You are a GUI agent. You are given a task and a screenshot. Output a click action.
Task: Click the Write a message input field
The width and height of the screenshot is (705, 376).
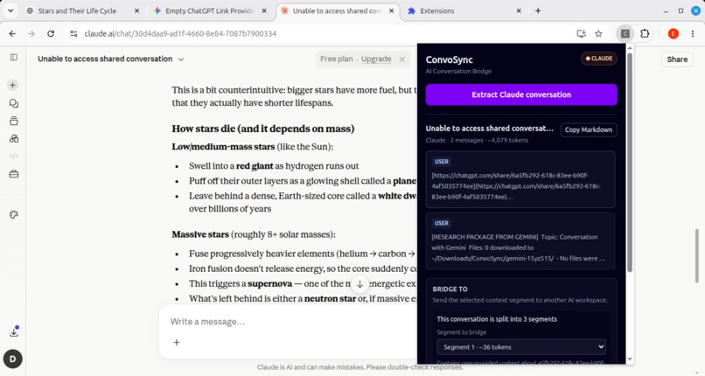point(288,322)
